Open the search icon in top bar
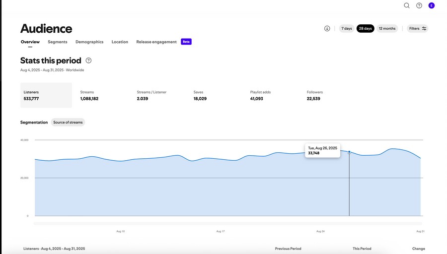The height and width of the screenshot is (254, 447). tap(407, 5)
